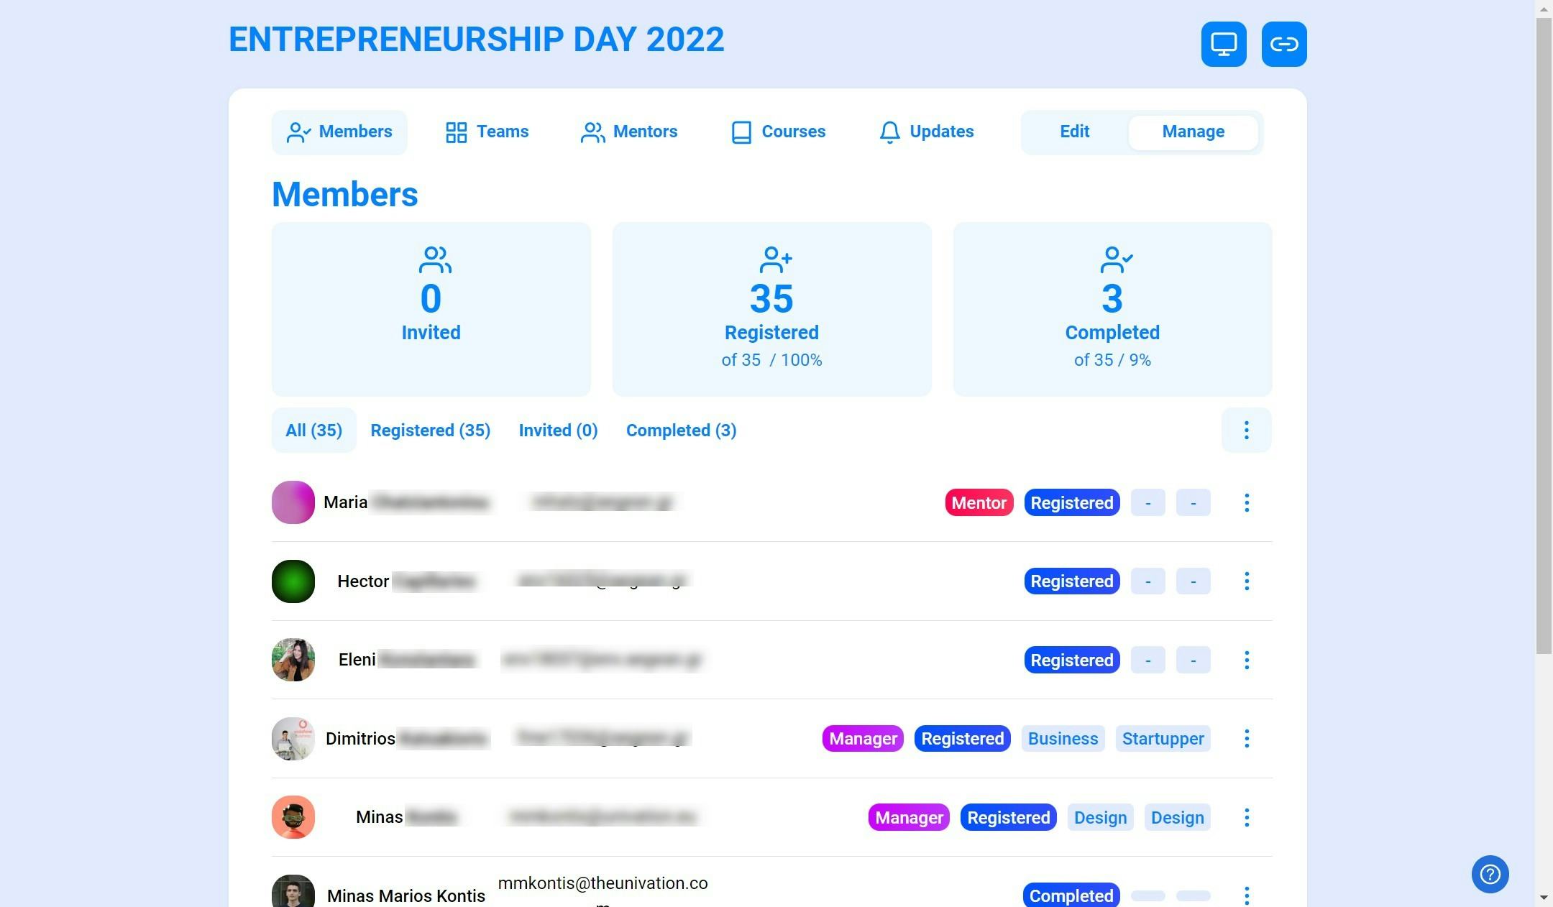Switch to the Members tab

click(339, 132)
